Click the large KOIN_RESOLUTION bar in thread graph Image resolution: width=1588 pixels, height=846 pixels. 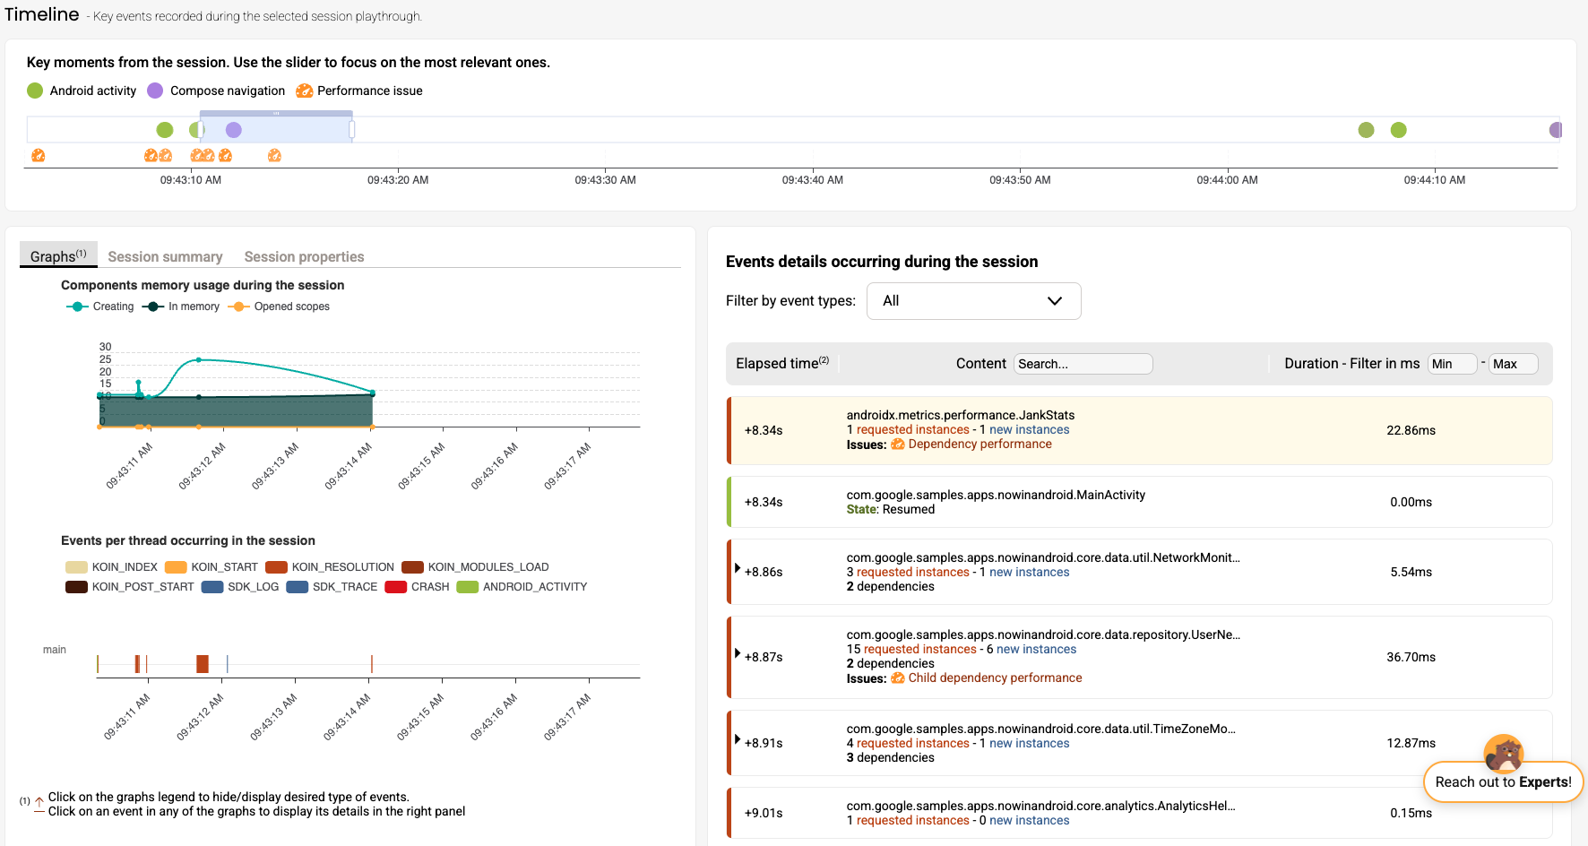(203, 664)
